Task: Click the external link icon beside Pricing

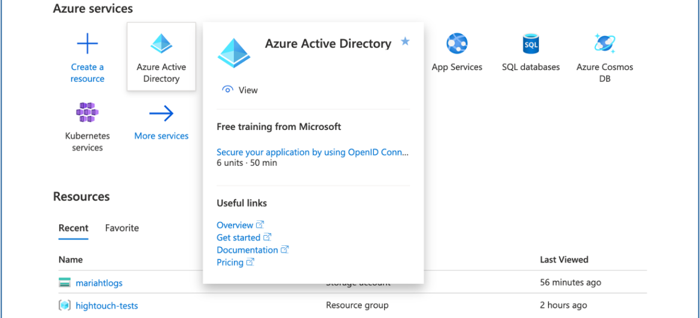Action: tap(250, 262)
